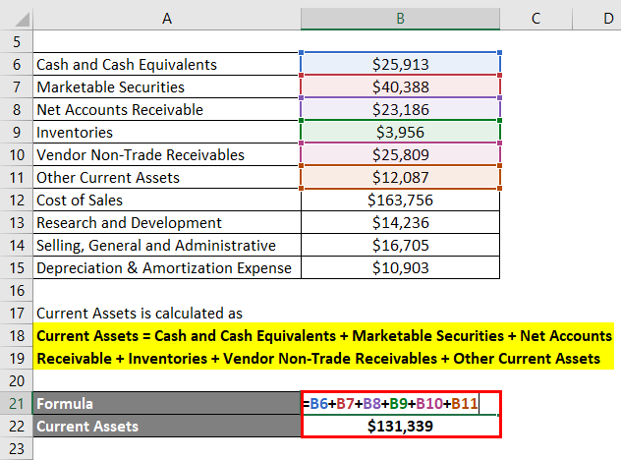
Task: Click 'Depreciation & Amortization Expense' cell
Action: click(x=167, y=267)
